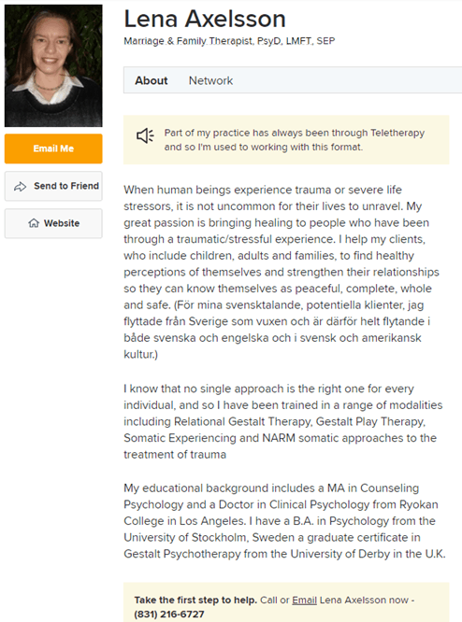Click the bold Take the first step to help text
The image size is (462, 622).
click(x=195, y=601)
